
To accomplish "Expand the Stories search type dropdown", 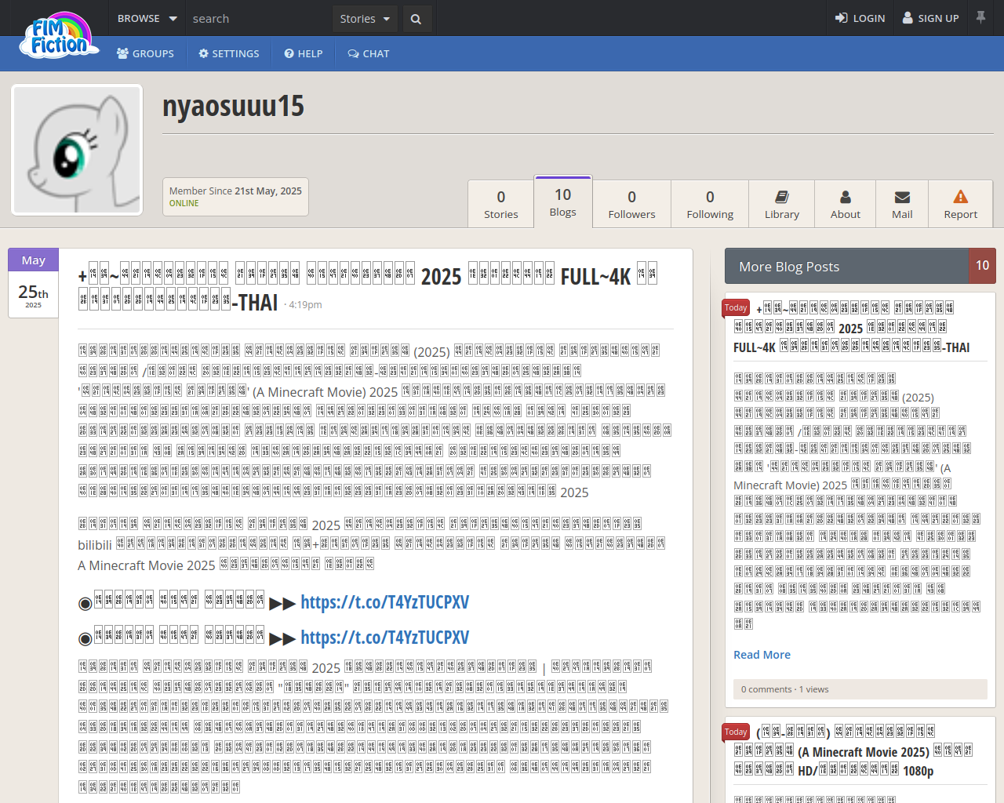I will (365, 19).
